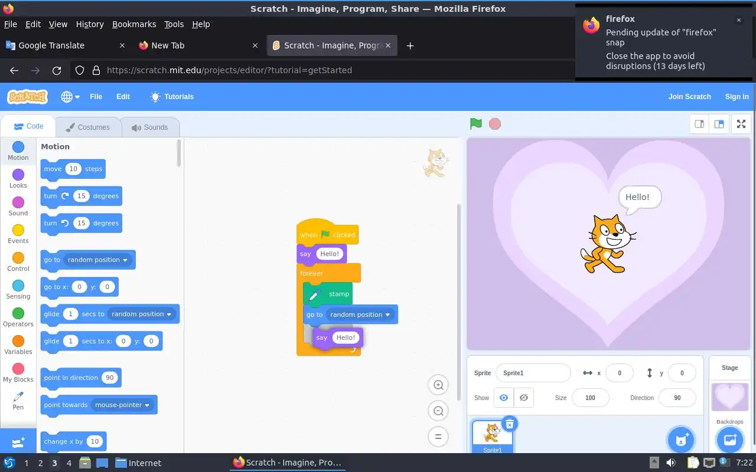This screenshot has height=472, width=756.
Task: Open the Events blocks category
Action: [18, 234]
